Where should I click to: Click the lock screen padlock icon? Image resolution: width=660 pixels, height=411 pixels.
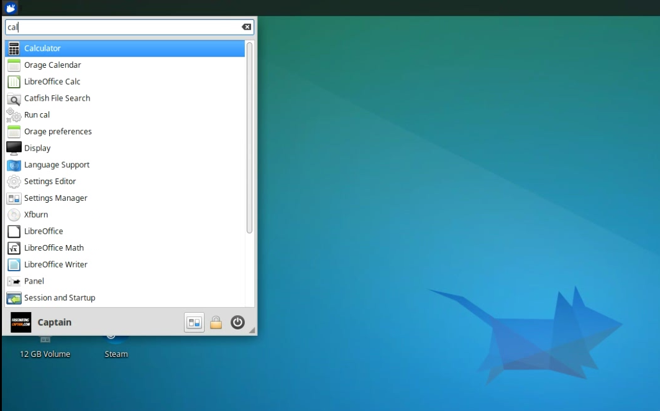216,323
